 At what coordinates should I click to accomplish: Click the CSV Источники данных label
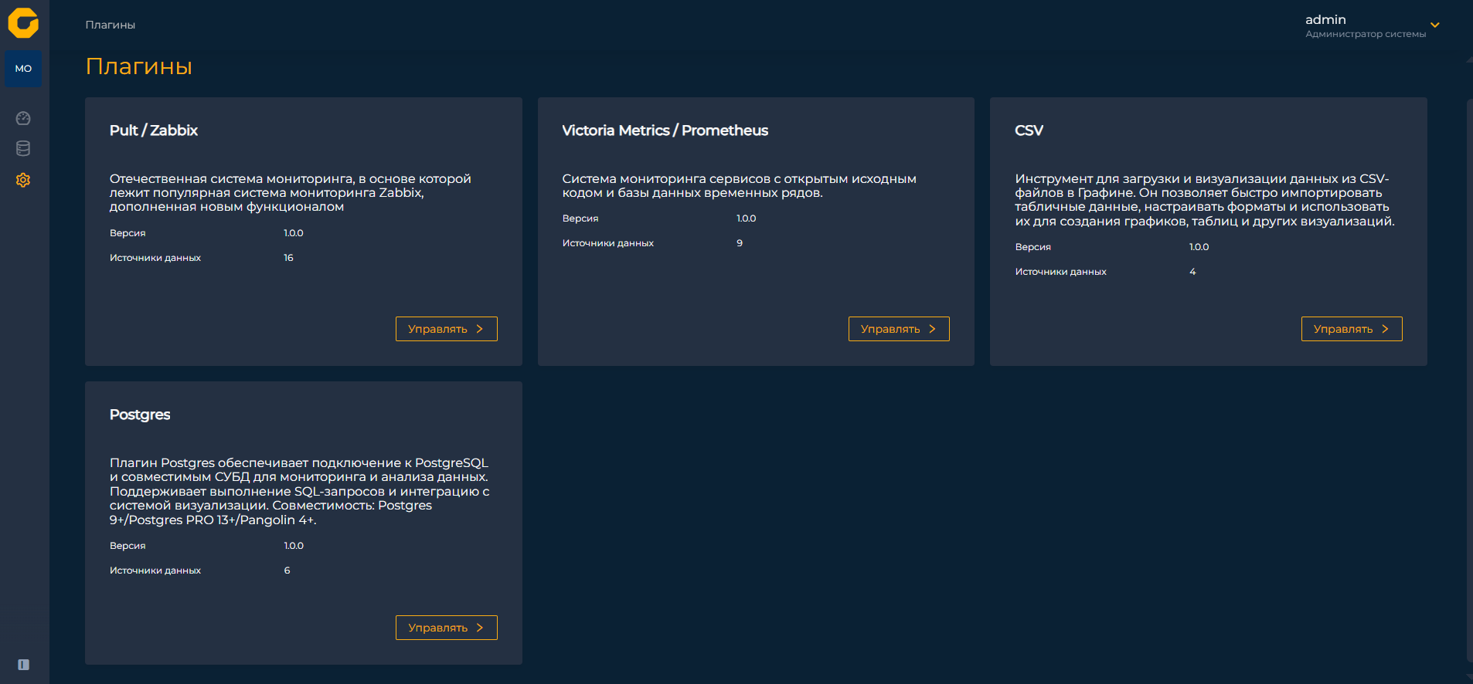1060,272
